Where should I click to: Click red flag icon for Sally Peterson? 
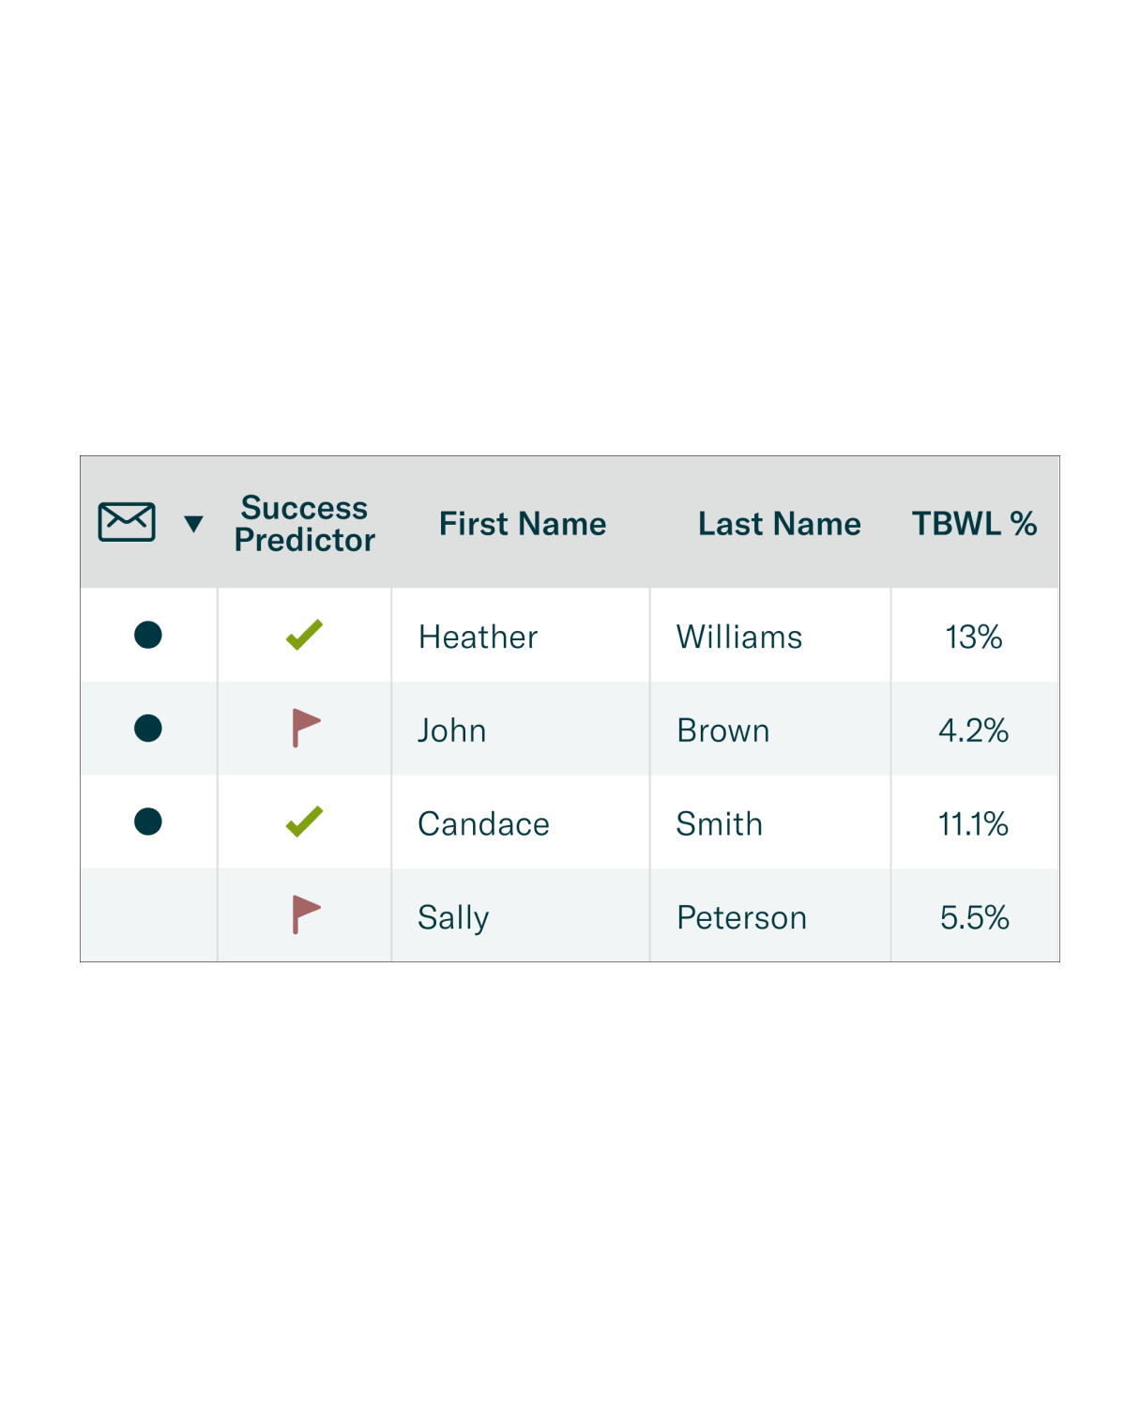(306, 914)
